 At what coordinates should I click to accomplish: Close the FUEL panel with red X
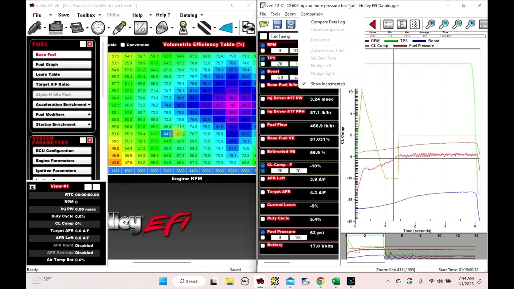pos(90,44)
